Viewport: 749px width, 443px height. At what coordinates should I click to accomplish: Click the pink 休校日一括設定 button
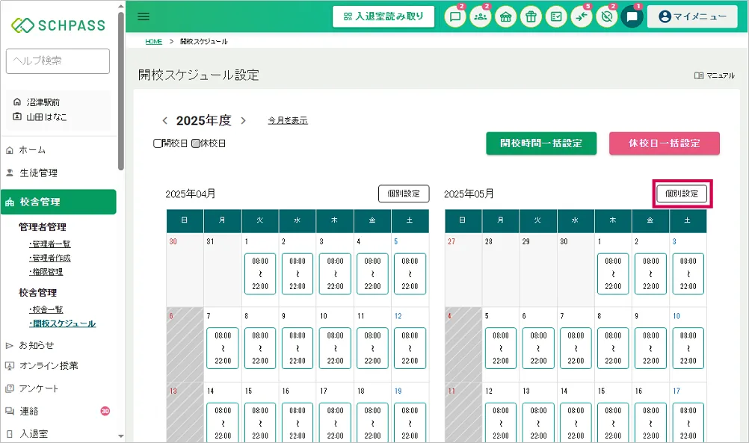coord(664,143)
